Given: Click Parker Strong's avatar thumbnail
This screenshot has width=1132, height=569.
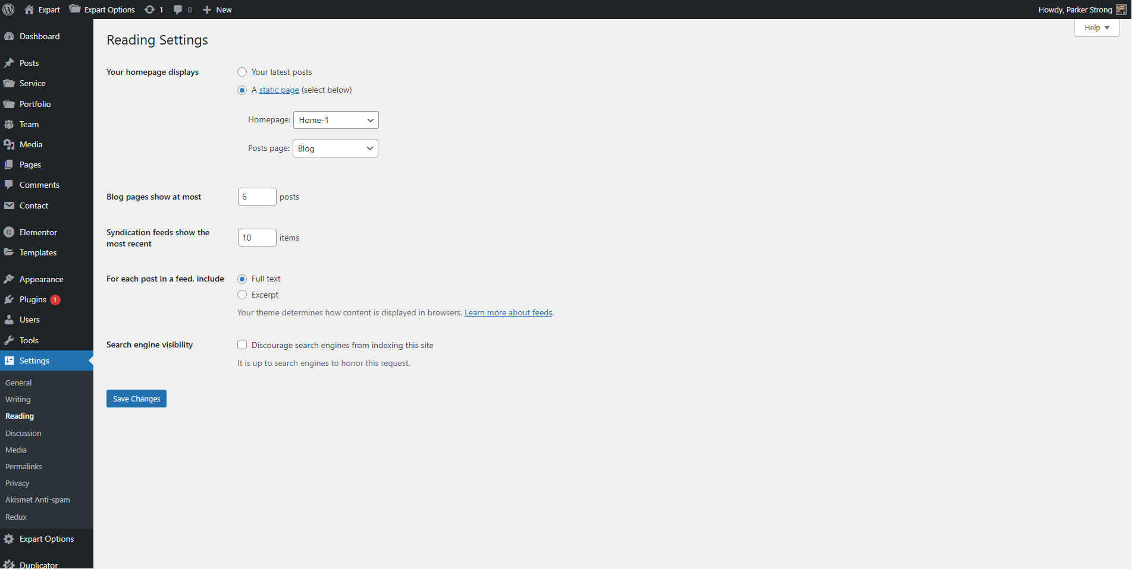Looking at the screenshot, I should coord(1121,10).
